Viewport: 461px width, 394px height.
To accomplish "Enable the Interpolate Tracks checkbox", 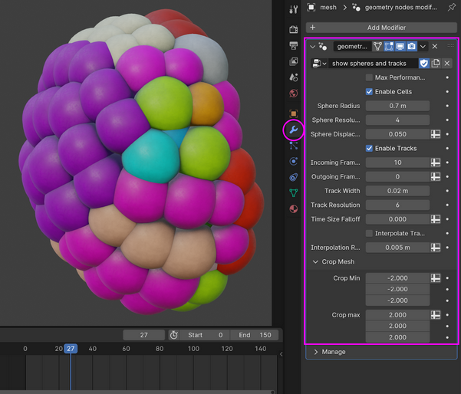I will pyautogui.click(x=369, y=233).
